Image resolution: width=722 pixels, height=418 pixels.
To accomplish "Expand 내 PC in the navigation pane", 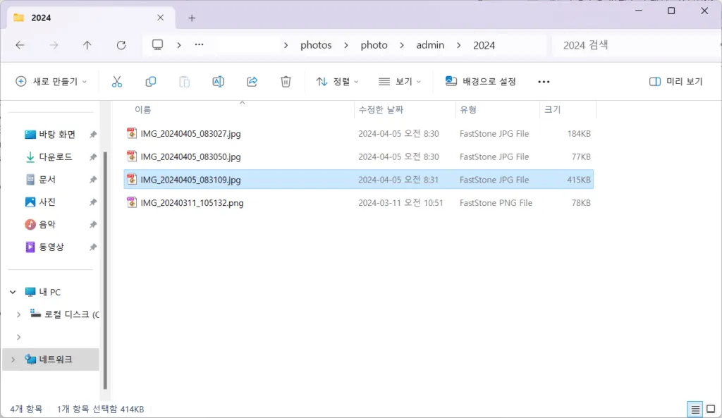I will pos(12,291).
